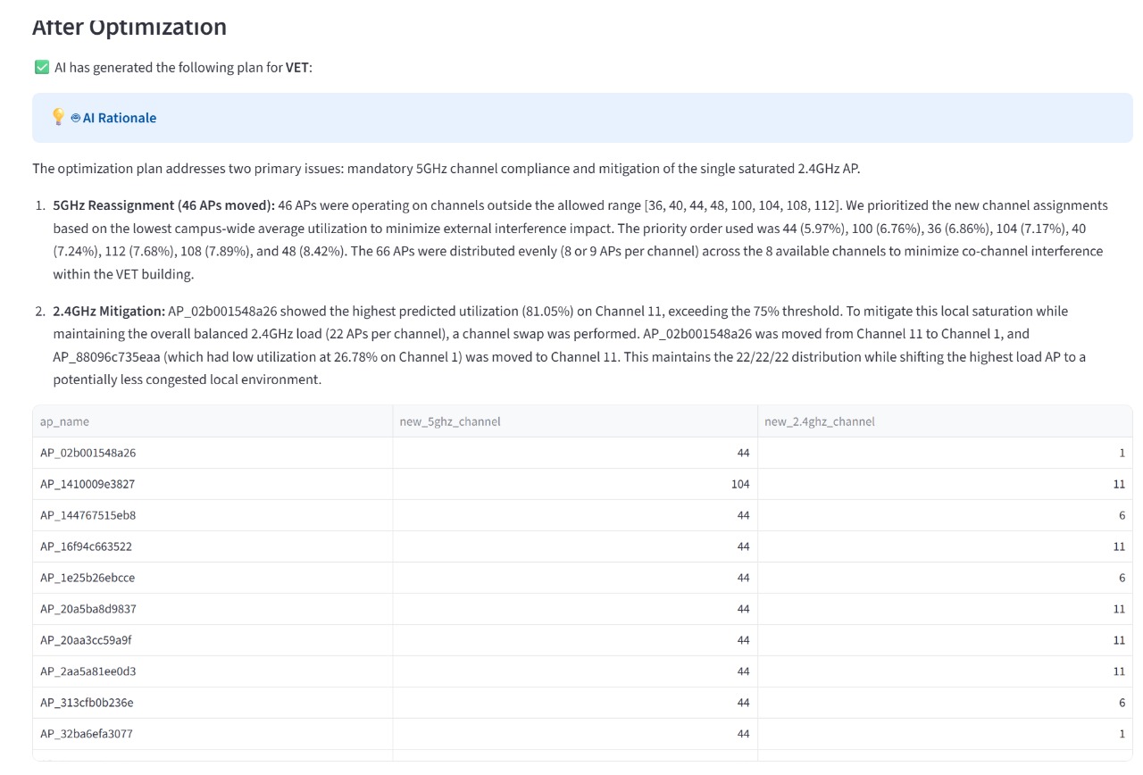
Task: Click the After Optimization heading
Action: 129,27
